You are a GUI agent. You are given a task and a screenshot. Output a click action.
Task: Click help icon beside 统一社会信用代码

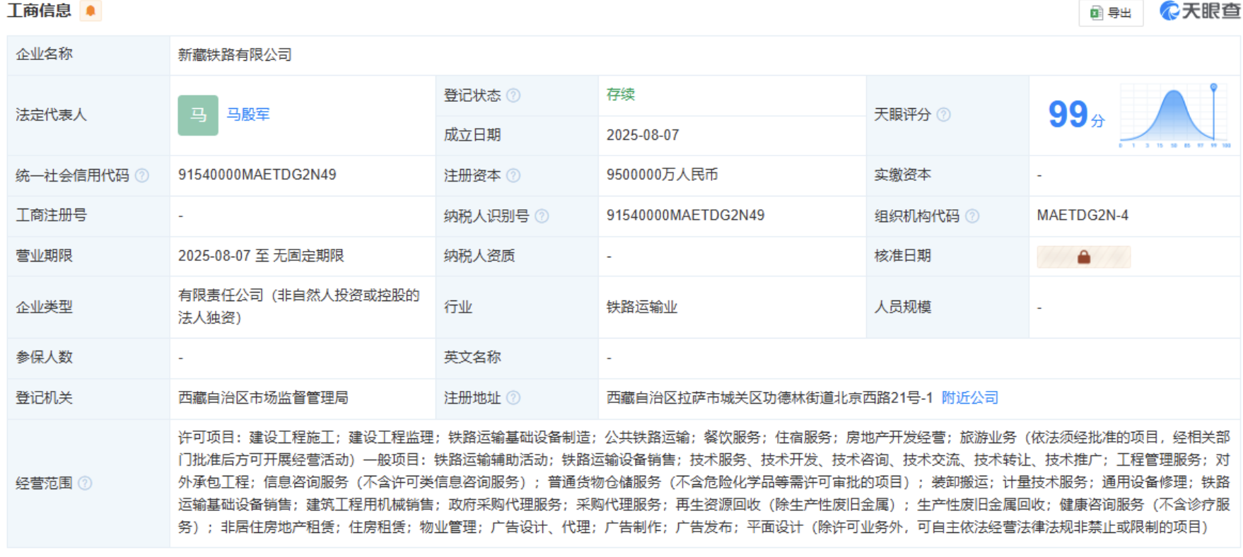tap(142, 175)
